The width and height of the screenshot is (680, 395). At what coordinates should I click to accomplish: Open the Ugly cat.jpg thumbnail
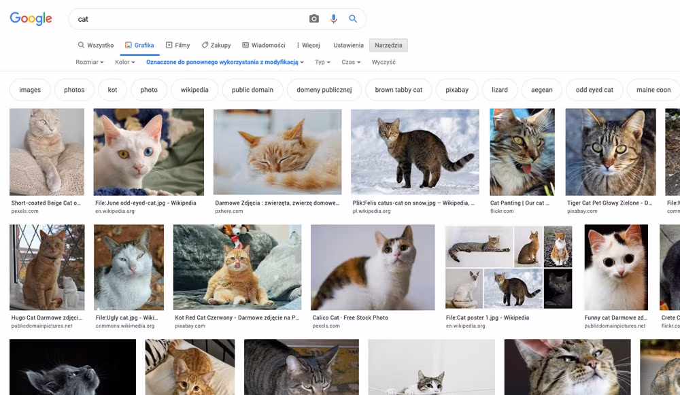tap(129, 267)
